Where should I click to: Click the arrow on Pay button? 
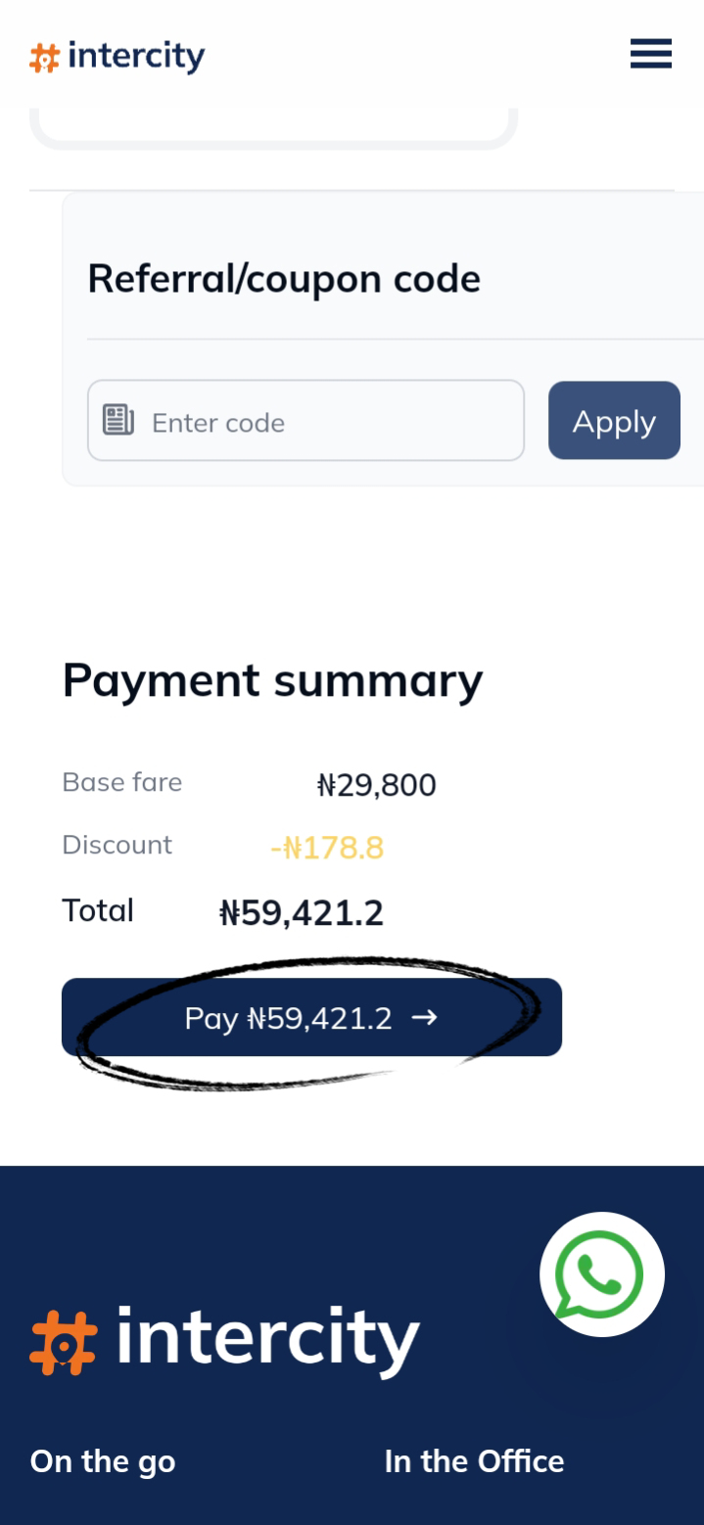click(x=424, y=1018)
